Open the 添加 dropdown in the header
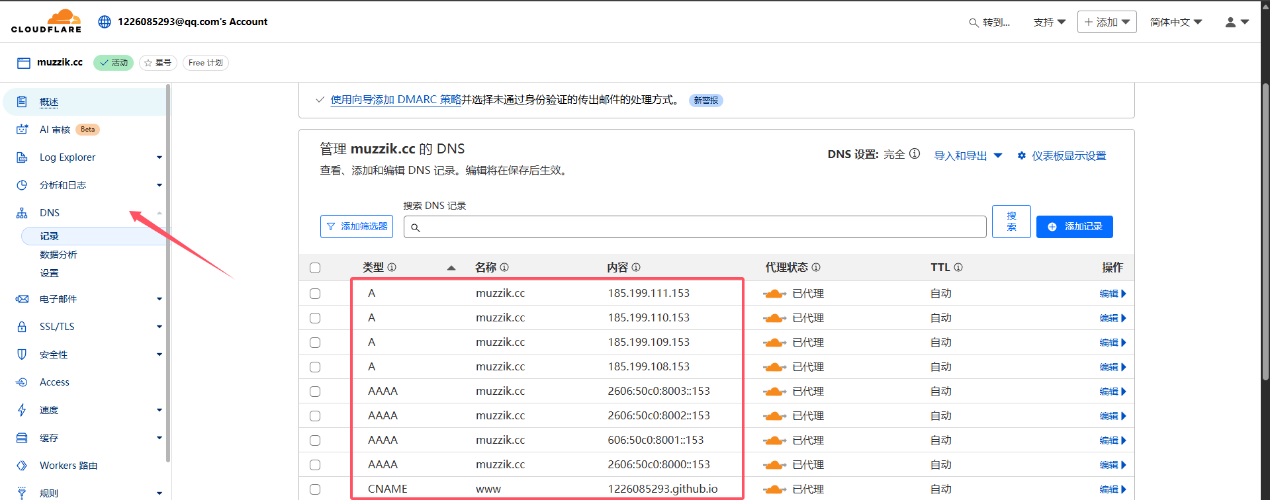 click(1107, 22)
